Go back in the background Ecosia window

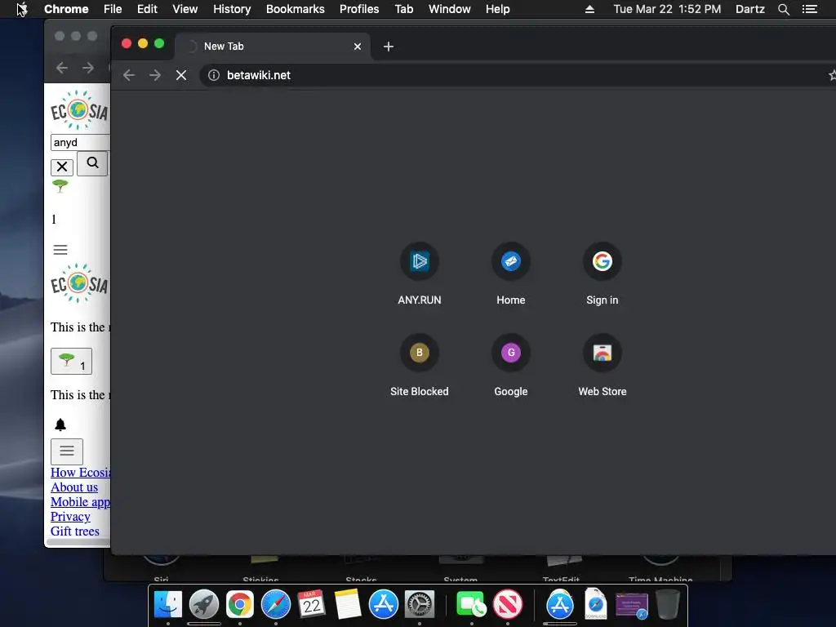click(62, 68)
